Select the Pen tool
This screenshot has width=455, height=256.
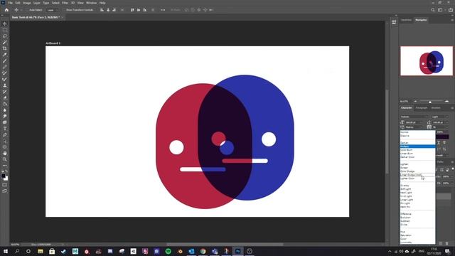click(x=5, y=134)
